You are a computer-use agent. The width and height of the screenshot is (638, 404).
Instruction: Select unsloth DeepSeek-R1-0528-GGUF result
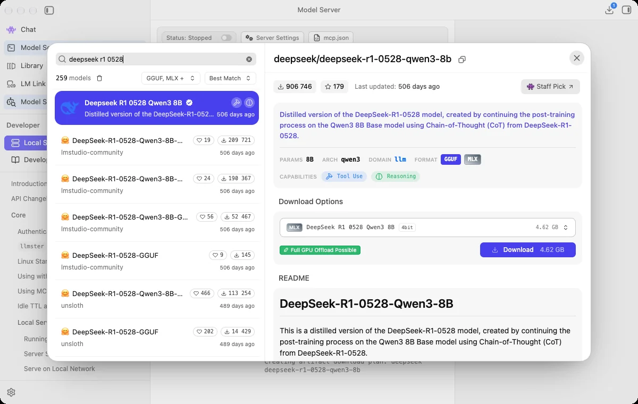[157, 338]
